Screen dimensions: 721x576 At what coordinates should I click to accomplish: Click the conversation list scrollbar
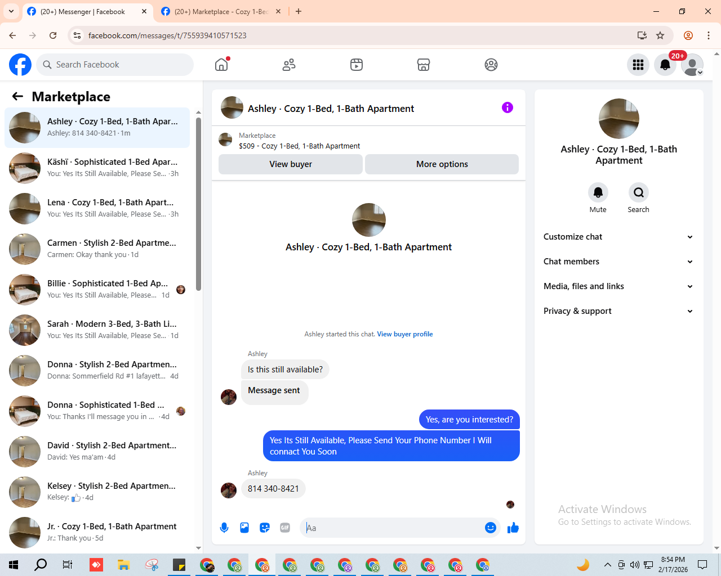(198, 204)
